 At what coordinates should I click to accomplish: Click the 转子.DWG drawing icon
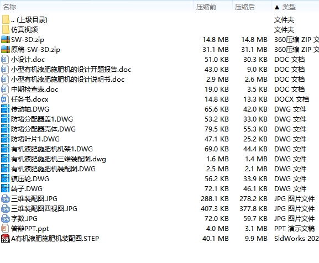tap(5, 189)
